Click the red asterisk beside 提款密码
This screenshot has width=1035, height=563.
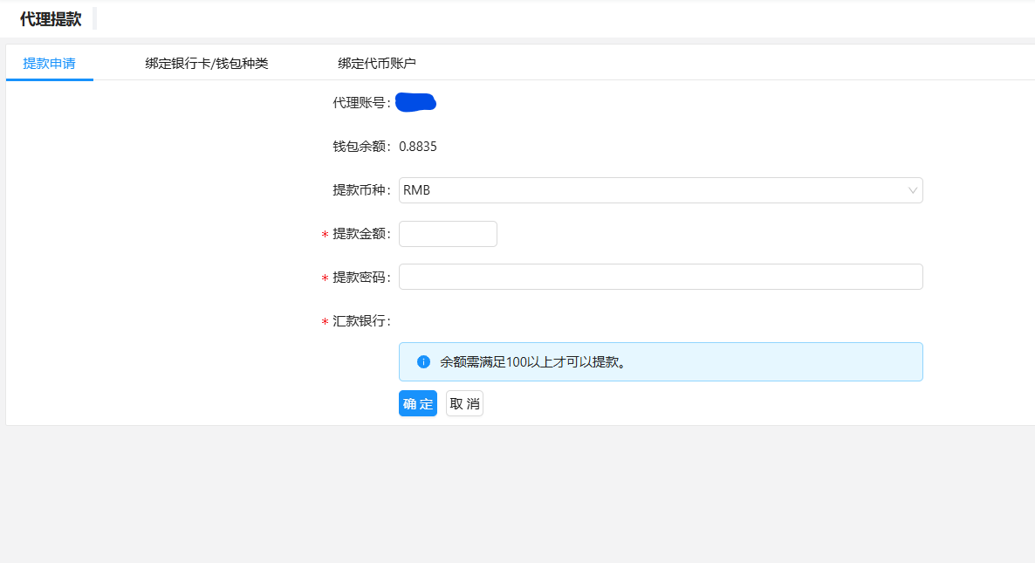point(326,277)
